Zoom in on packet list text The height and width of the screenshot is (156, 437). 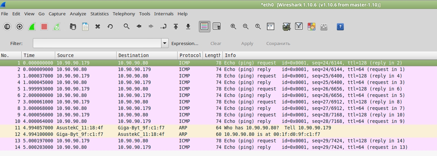(x=233, y=27)
